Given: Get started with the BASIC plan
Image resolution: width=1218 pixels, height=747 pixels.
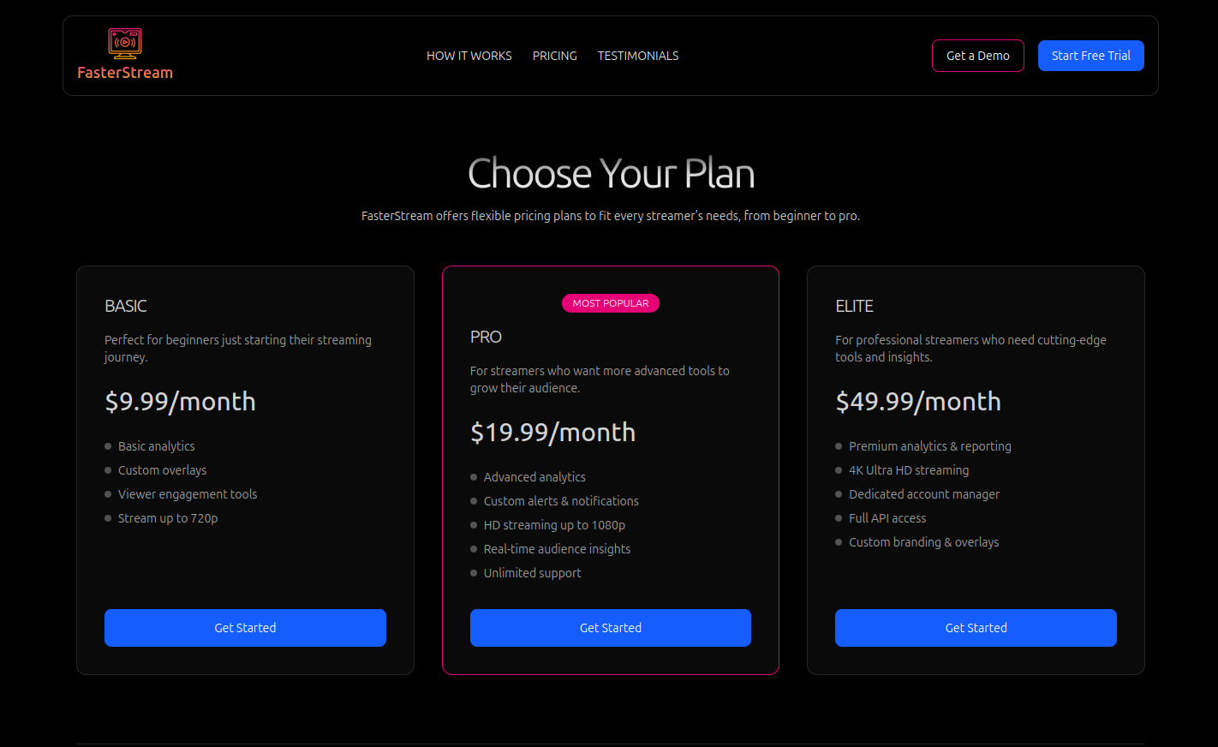Looking at the screenshot, I should tap(245, 627).
